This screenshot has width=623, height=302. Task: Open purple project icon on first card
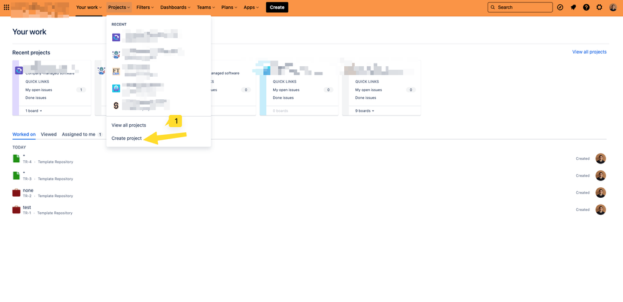point(19,71)
